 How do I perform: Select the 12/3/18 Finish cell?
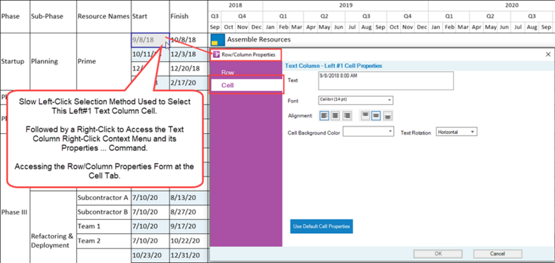click(x=188, y=54)
